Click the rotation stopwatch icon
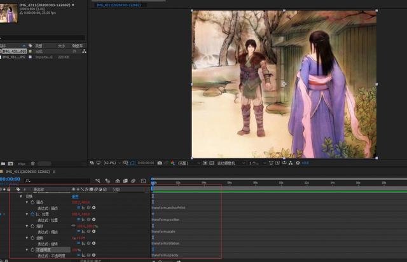Viewport: 407px width, 262px height. [32, 237]
